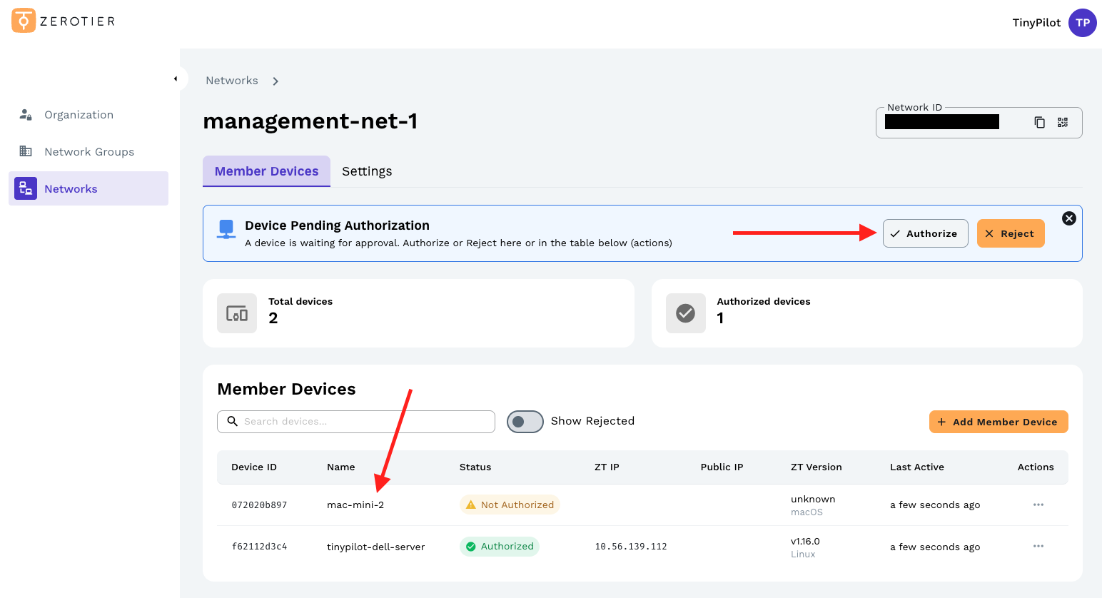The height and width of the screenshot is (598, 1102).
Task: Show the Network ID QR code
Action: pos(1062,122)
